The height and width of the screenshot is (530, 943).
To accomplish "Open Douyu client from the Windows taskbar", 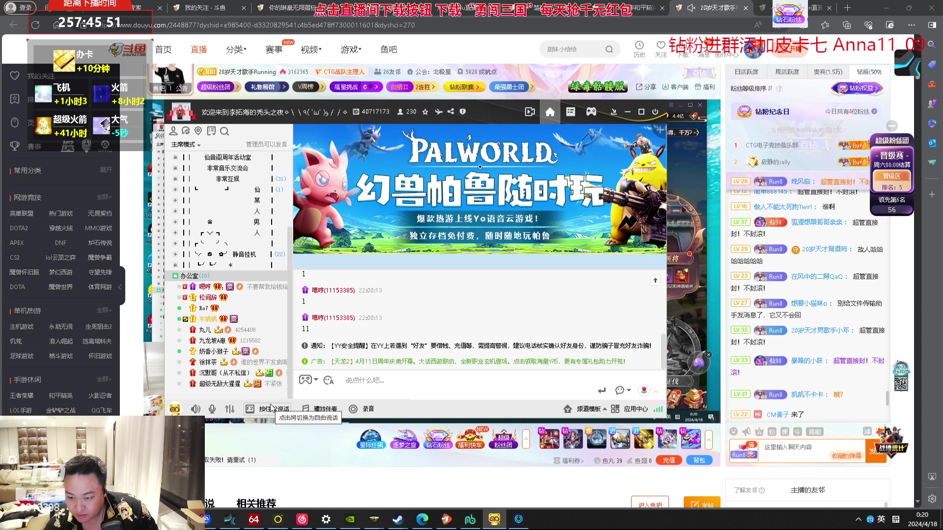I will pyautogui.click(x=495, y=519).
